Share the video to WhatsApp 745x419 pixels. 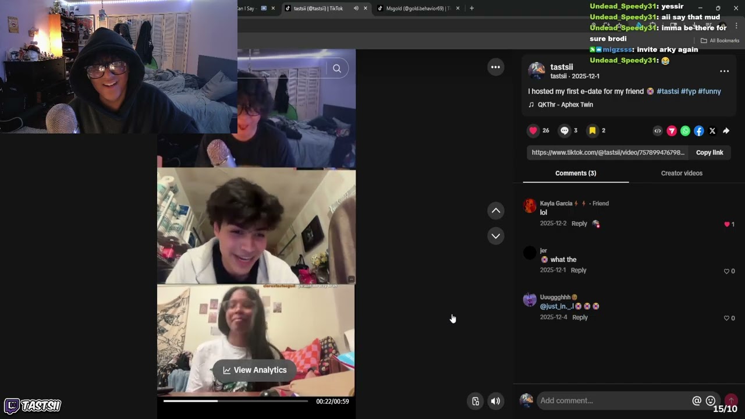685,131
